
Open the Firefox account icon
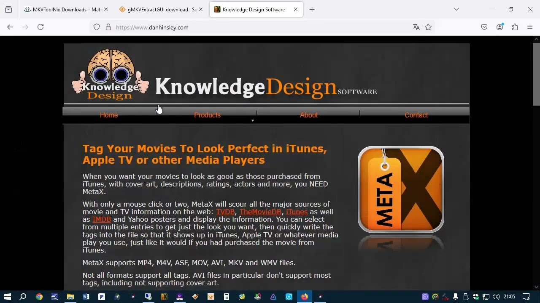coord(500,27)
